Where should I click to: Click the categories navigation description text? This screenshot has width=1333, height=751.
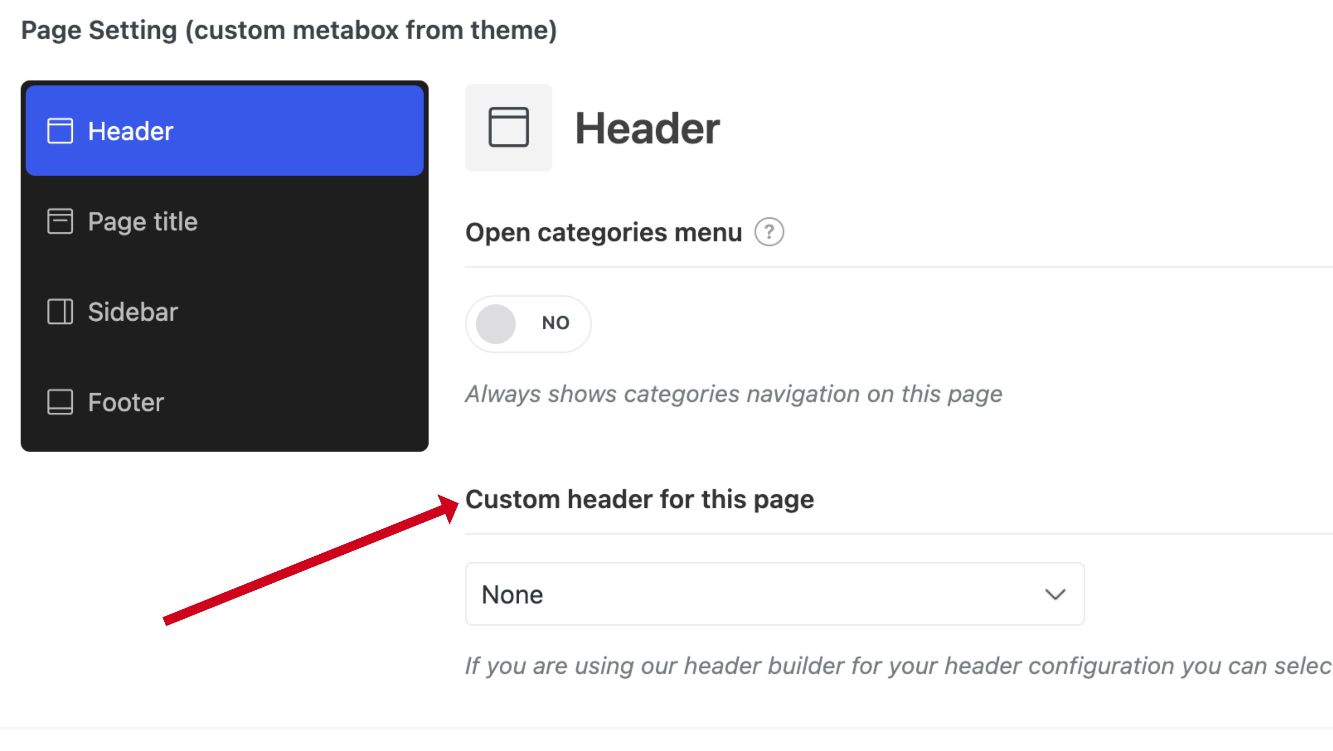tap(734, 394)
